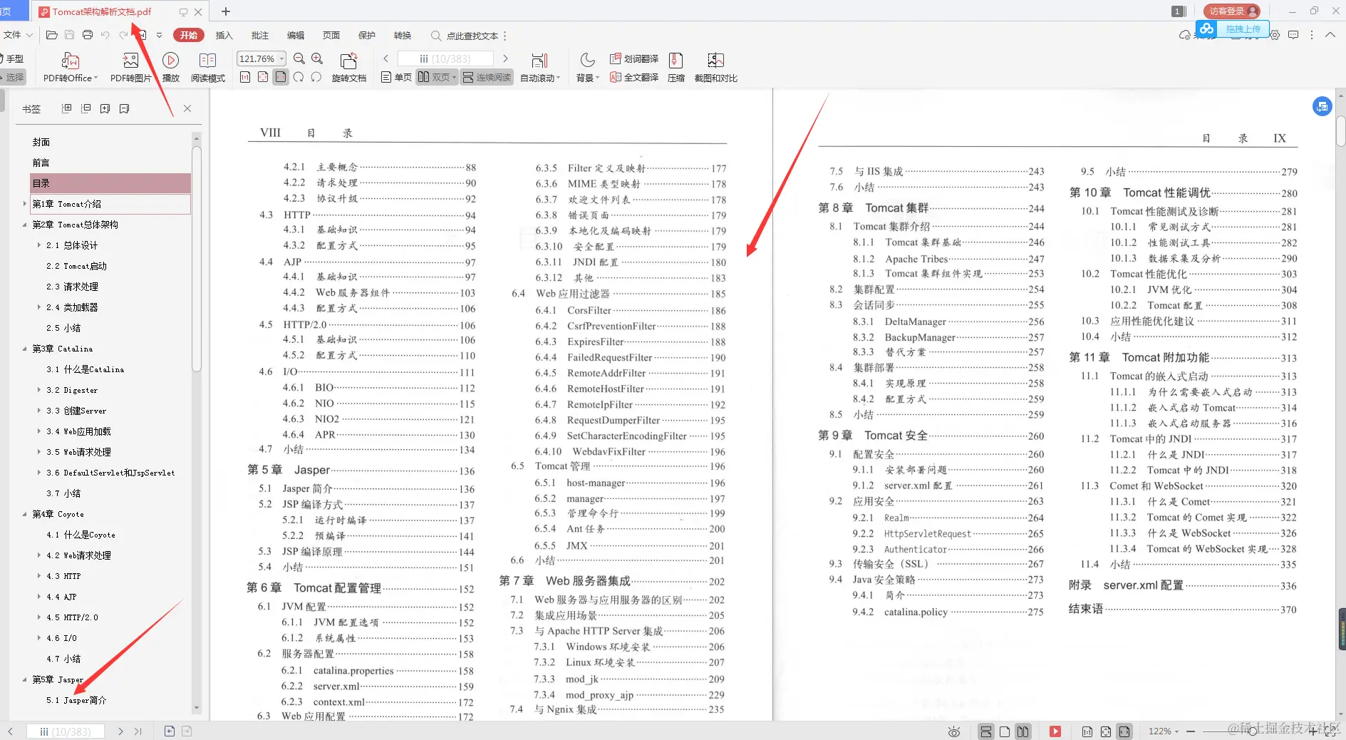Click the zoom in magnifier icon
1346x740 pixels.
pyautogui.click(x=317, y=58)
